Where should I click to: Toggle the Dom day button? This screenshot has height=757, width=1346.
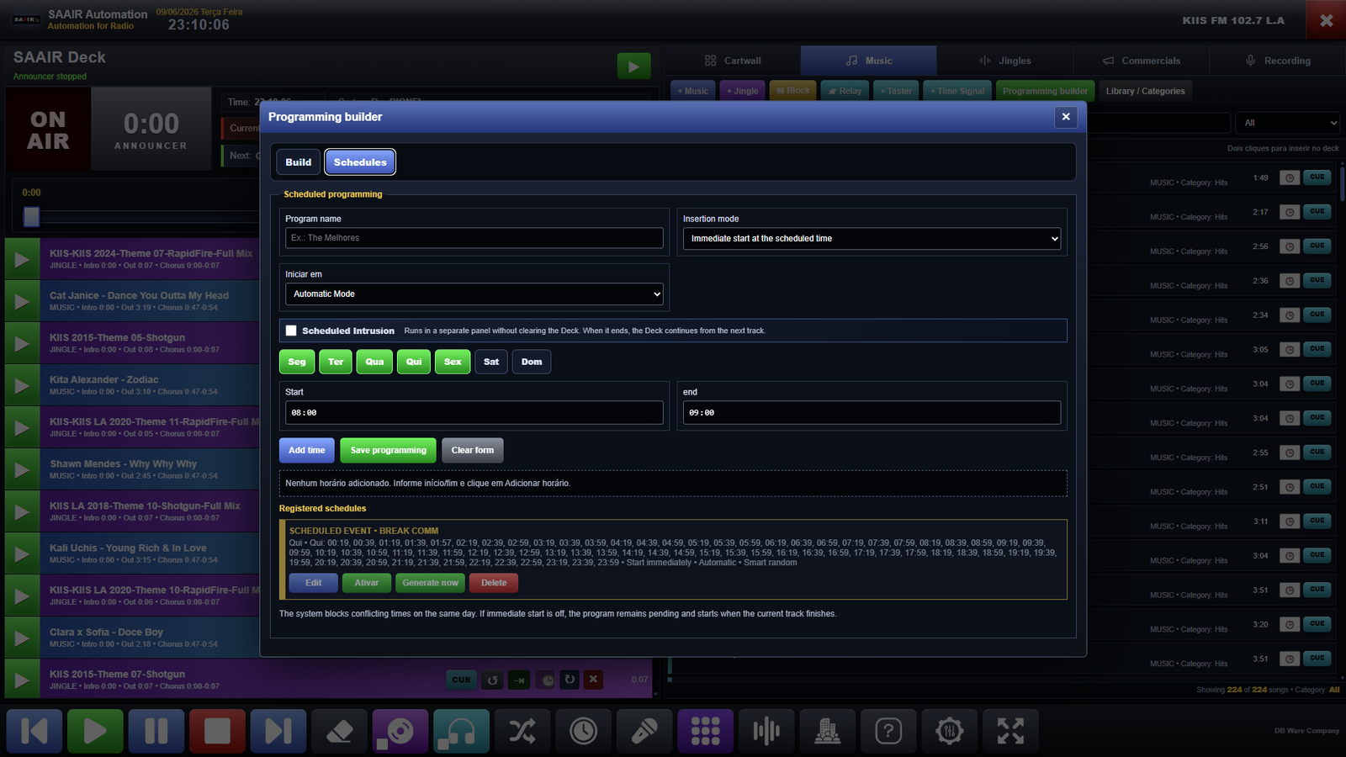click(532, 362)
